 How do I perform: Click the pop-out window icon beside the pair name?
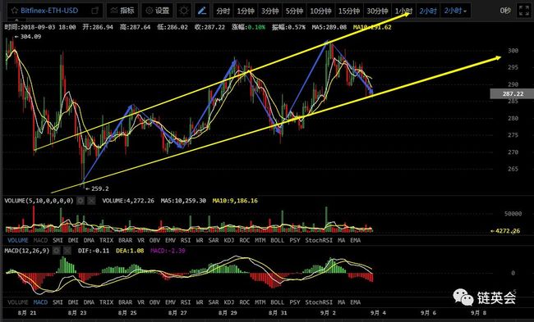(95, 11)
